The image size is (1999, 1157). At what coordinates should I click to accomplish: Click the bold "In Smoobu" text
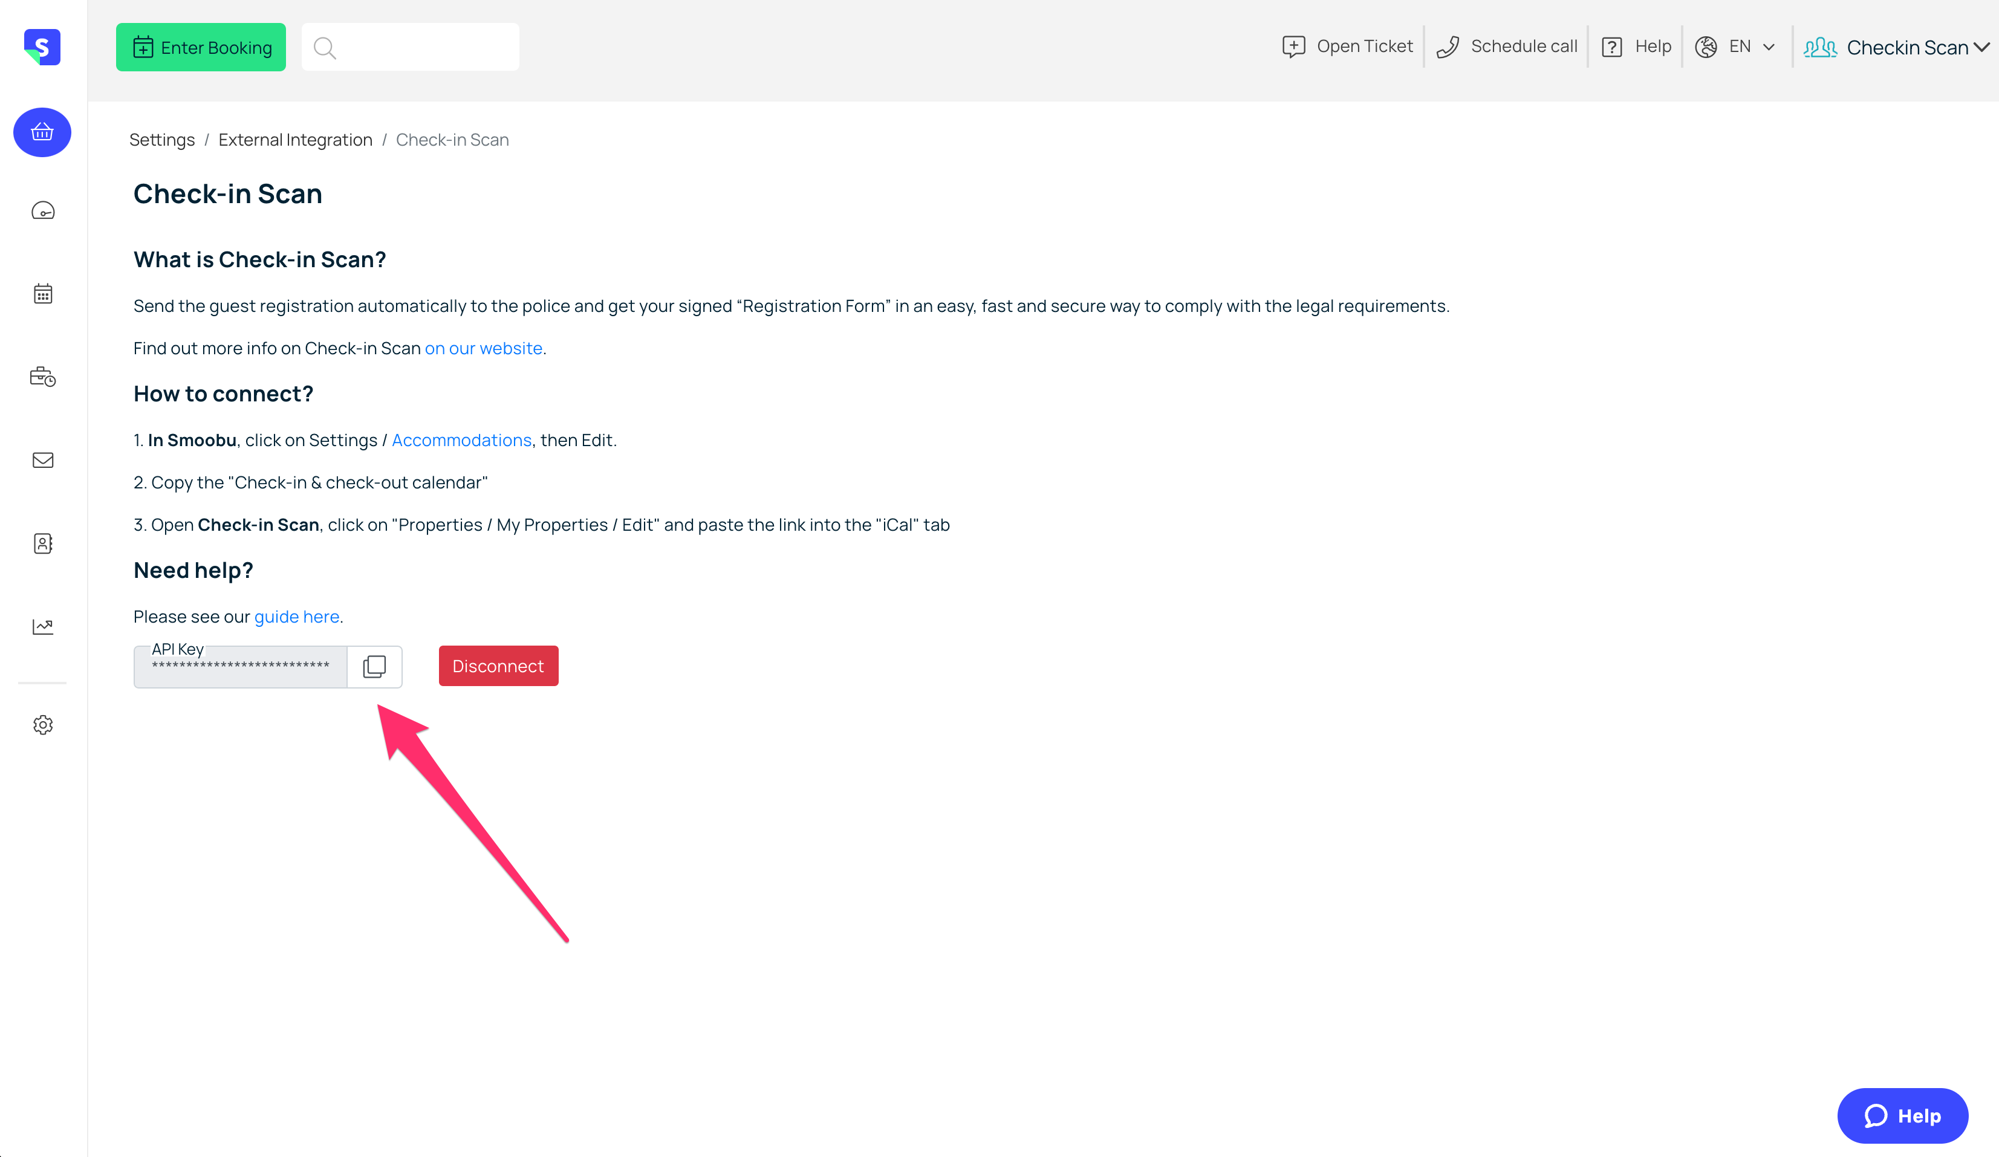(192, 440)
